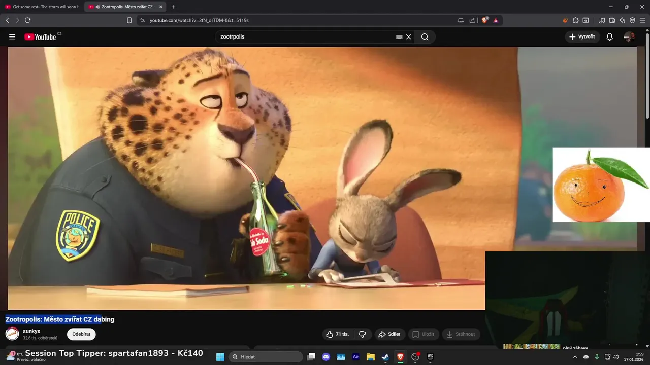Open the on-screen keyboard in search box
This screenshot has width=650, height=365.
399,37
